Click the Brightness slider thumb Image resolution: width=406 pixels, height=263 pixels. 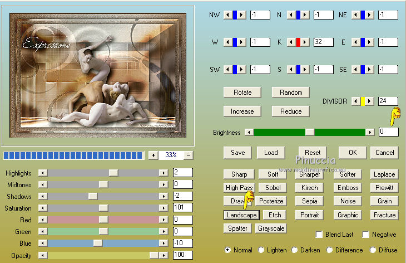(310, 132)
